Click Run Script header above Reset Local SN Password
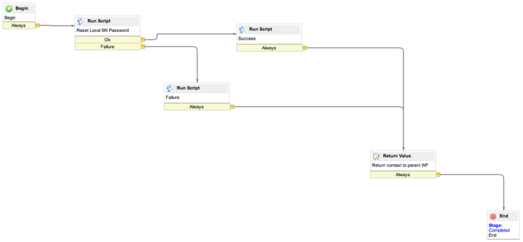523x242 pixels. point(99,21)
